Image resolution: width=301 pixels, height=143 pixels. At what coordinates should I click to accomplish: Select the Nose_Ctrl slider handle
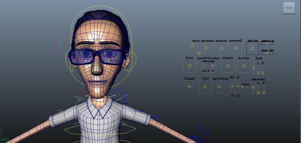(x=267, y=53)
